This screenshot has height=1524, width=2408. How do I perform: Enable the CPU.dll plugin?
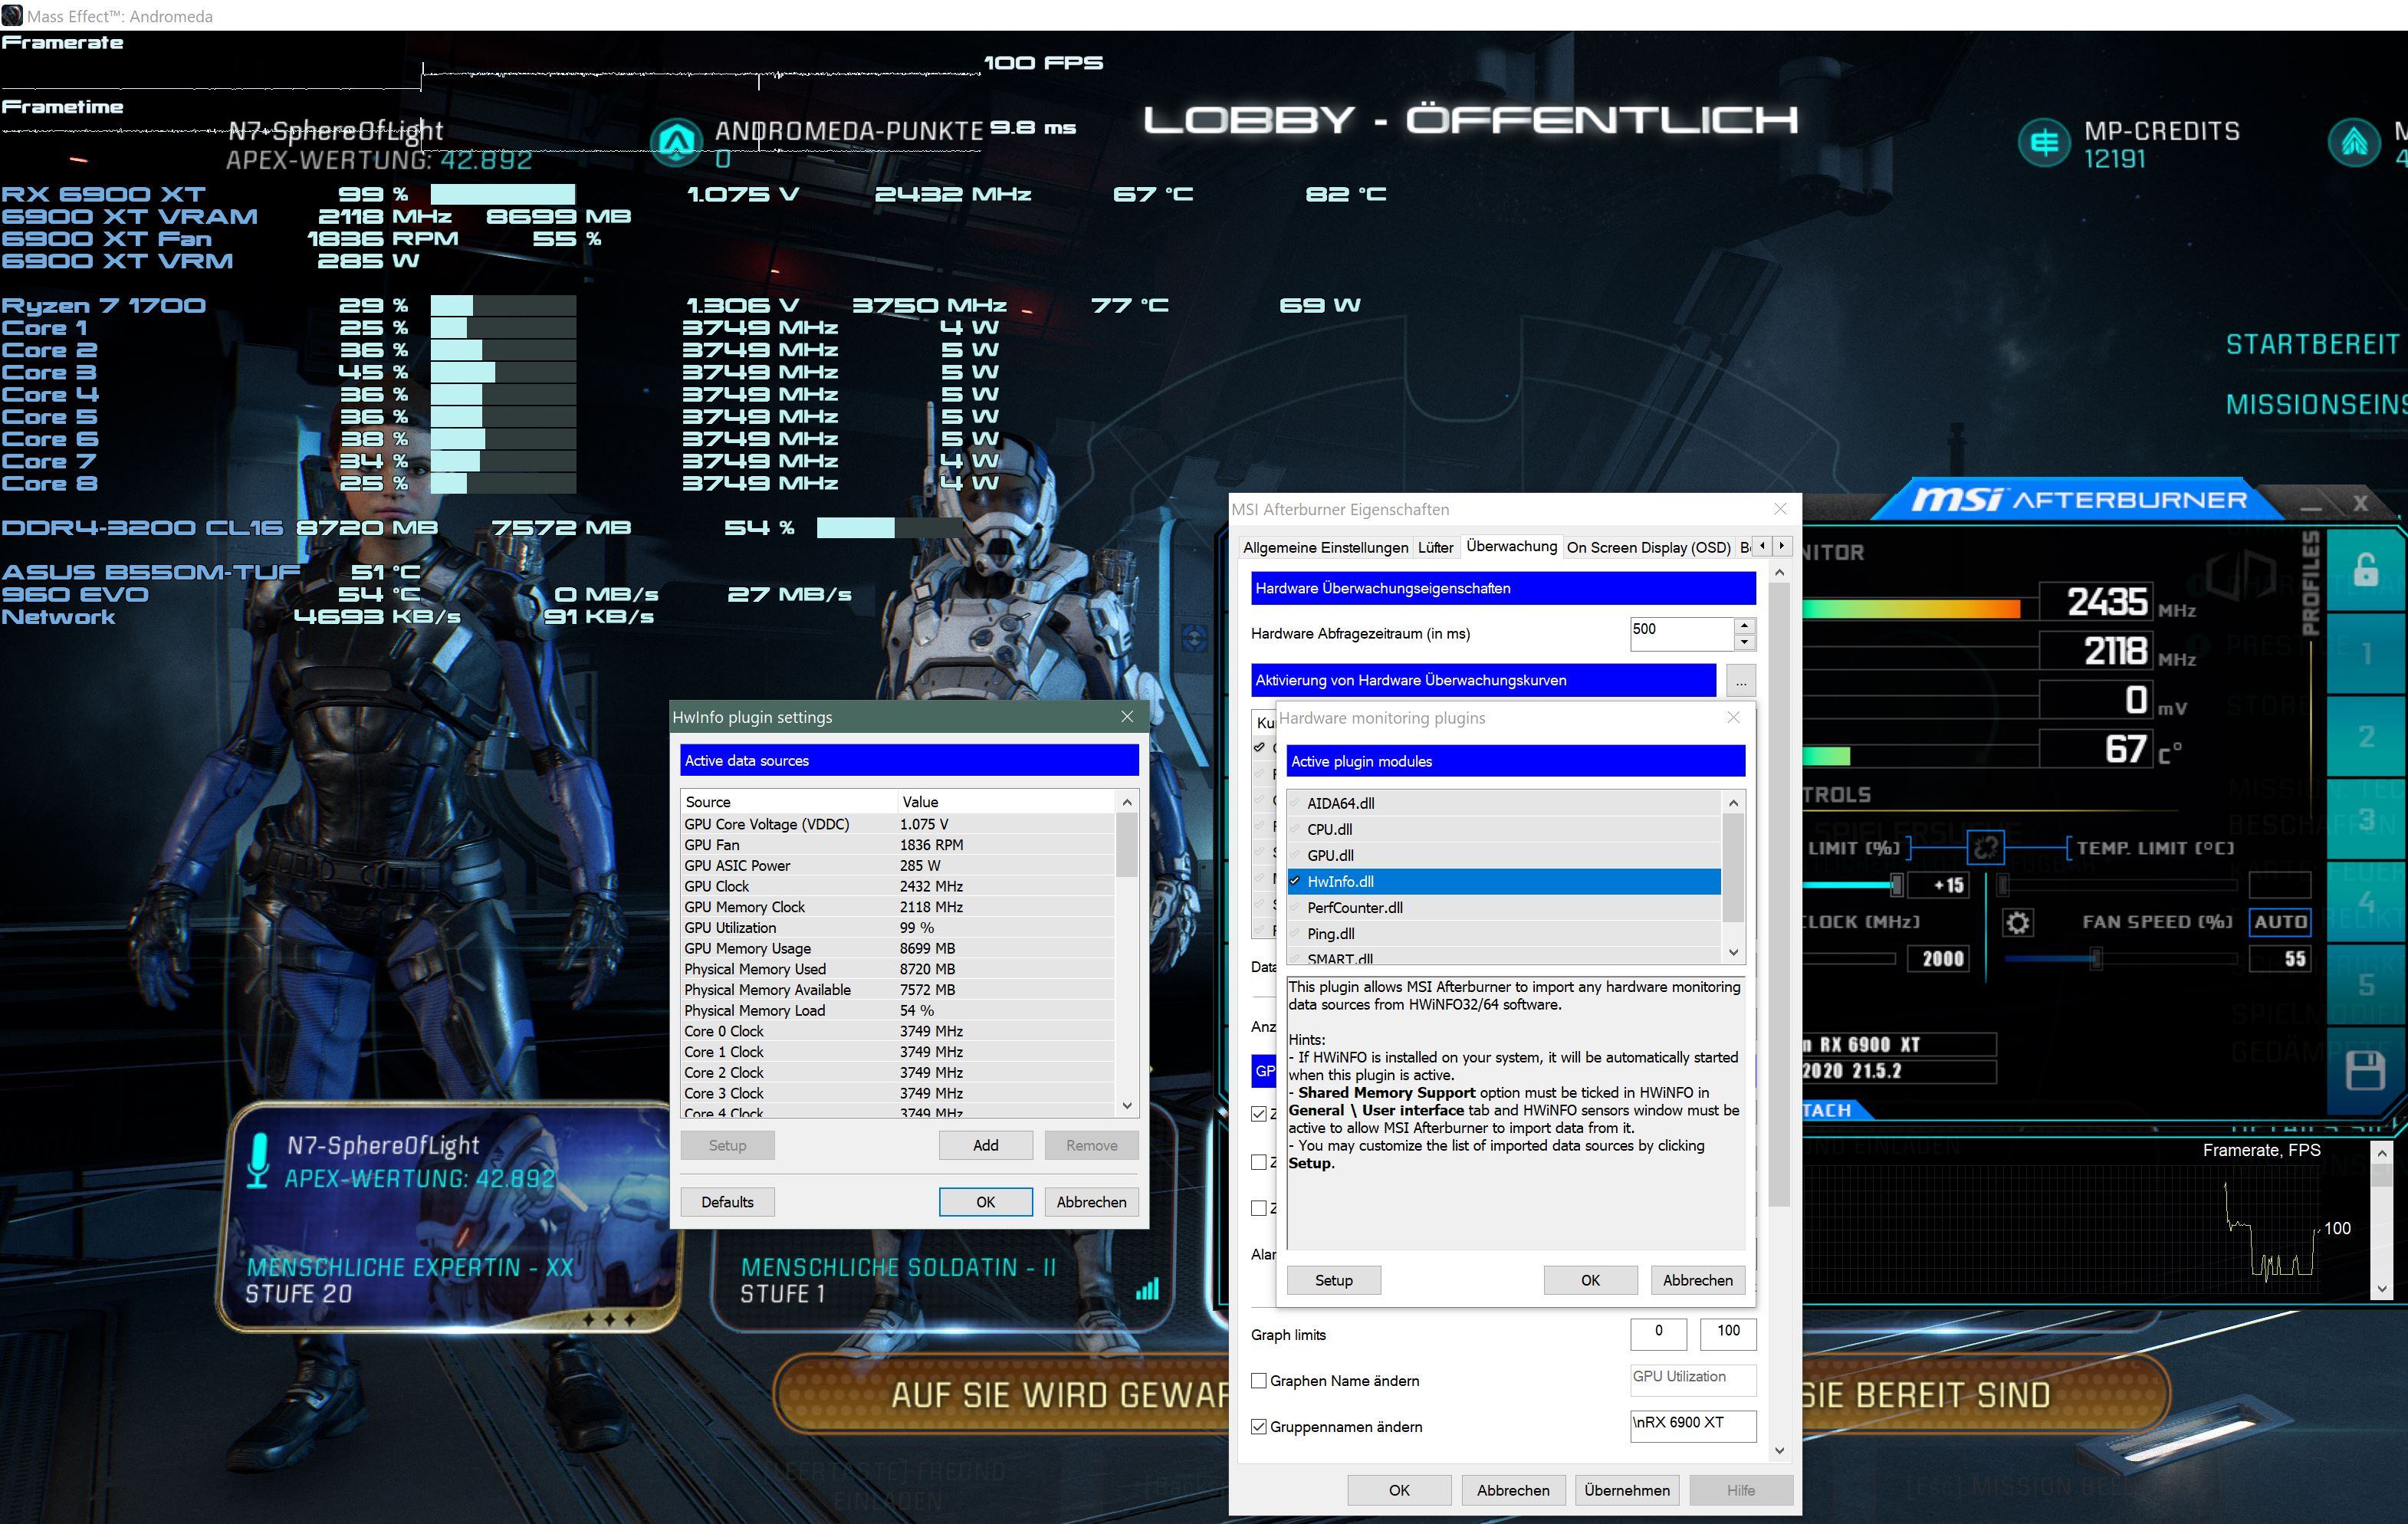(x=1295, y=829)
